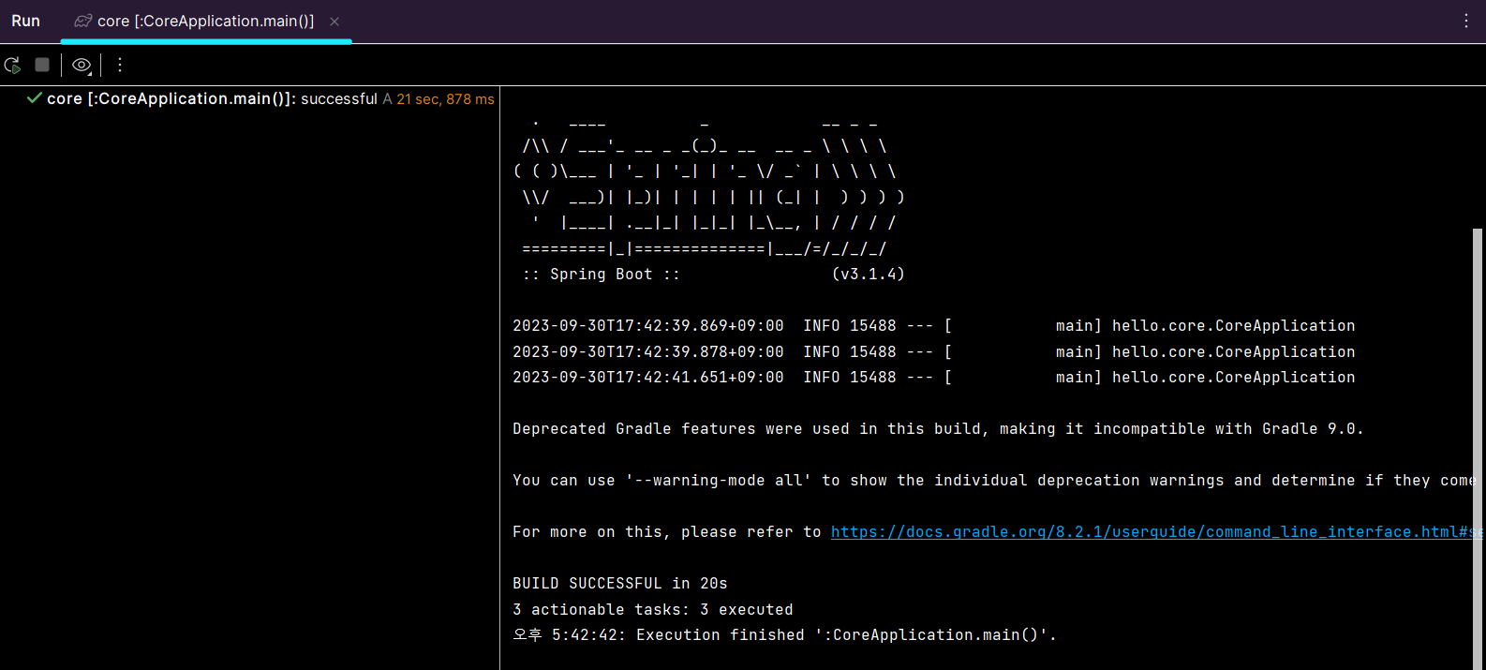Click the log line timestamped 17:42:41.651
Image resolution: width=1486 pixels, height=670 pixels.
[x=934, y=378]
